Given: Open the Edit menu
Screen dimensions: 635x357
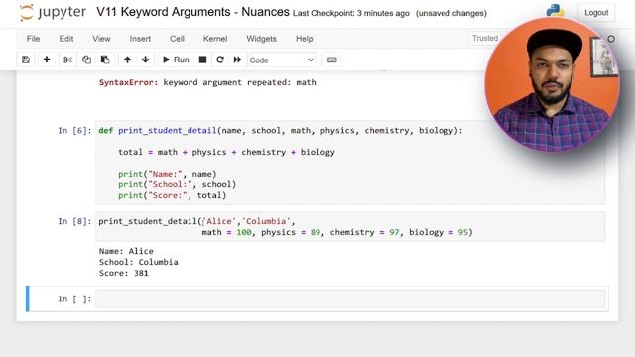Looking at the screenshot, I should (66, 39).
